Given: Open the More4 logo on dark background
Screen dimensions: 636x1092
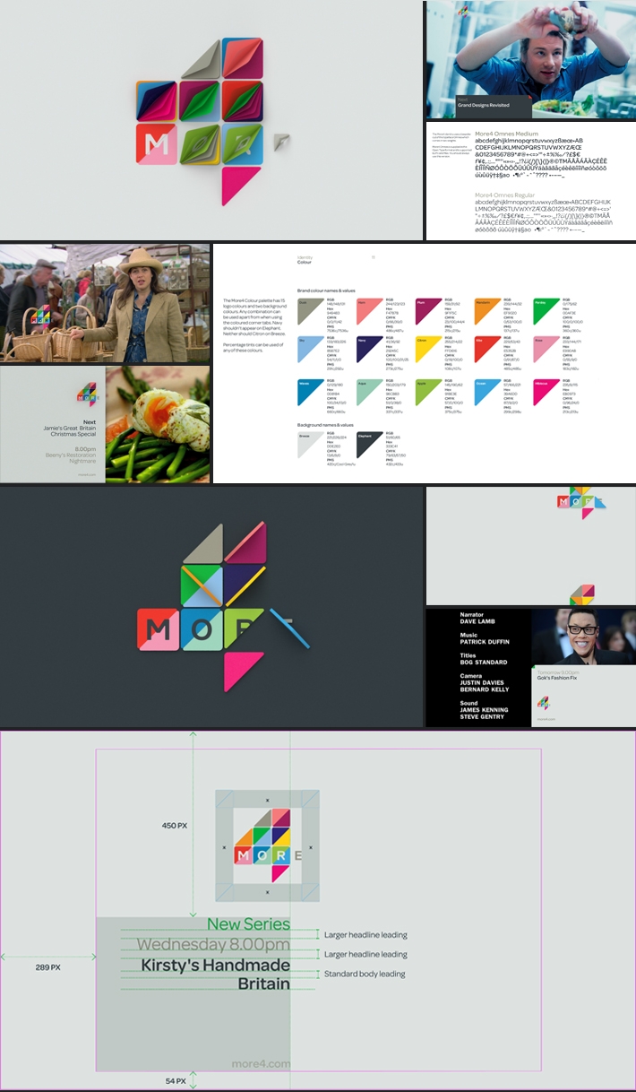Looking at the screenshot, I should coord(211,607).
